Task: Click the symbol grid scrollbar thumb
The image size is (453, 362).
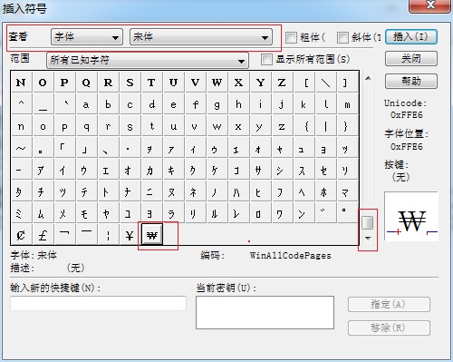Action: point(368,223)
